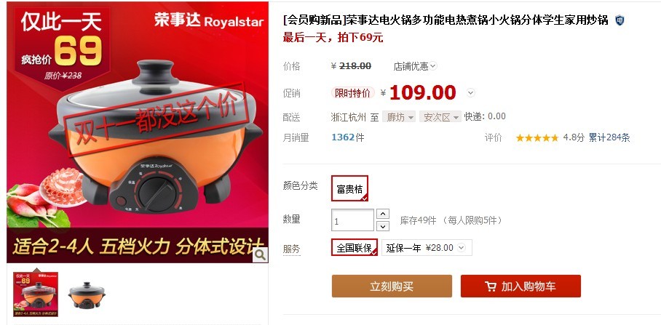Open the 安次区 district dropdown
Image resolution: width=661 pixels, height=325 pixels.
click(x=440, y=117)
